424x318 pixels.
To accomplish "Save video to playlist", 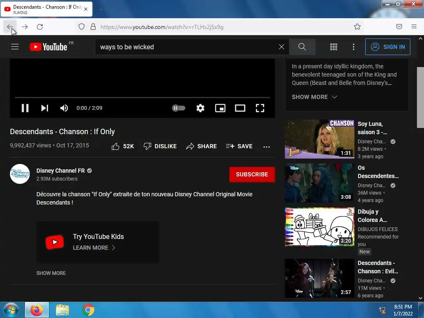I will [239, 146].
